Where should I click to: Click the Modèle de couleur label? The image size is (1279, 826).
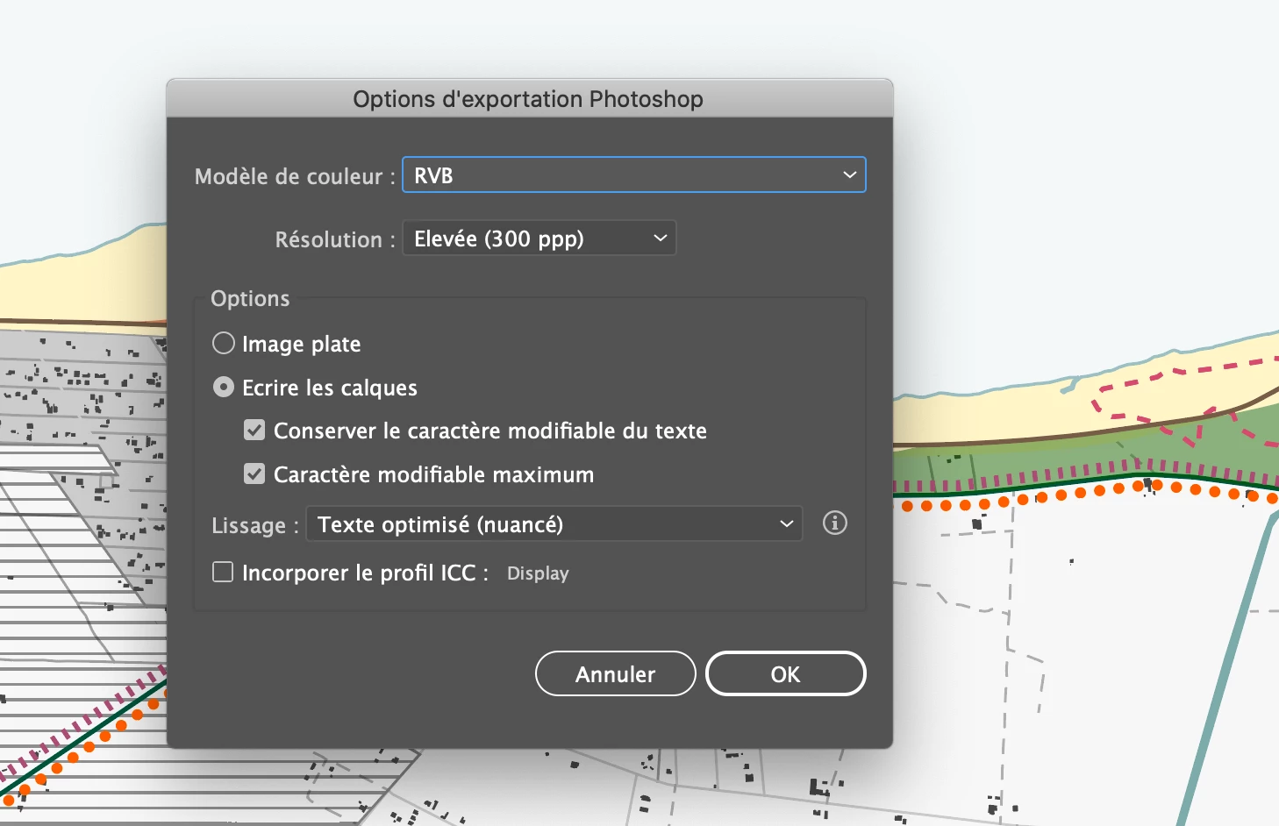tap(295, 176)
